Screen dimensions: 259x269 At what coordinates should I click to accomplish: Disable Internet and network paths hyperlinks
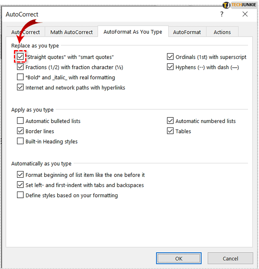click(x=21, y=87)
